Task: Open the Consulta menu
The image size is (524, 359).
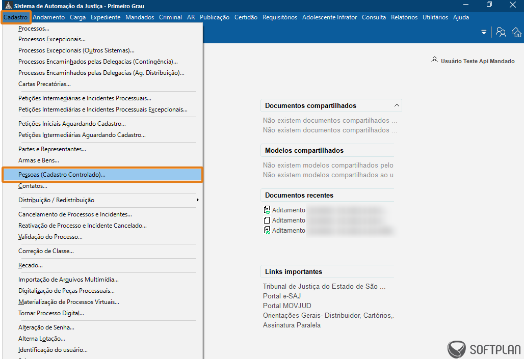Action: tap(374, 17)
